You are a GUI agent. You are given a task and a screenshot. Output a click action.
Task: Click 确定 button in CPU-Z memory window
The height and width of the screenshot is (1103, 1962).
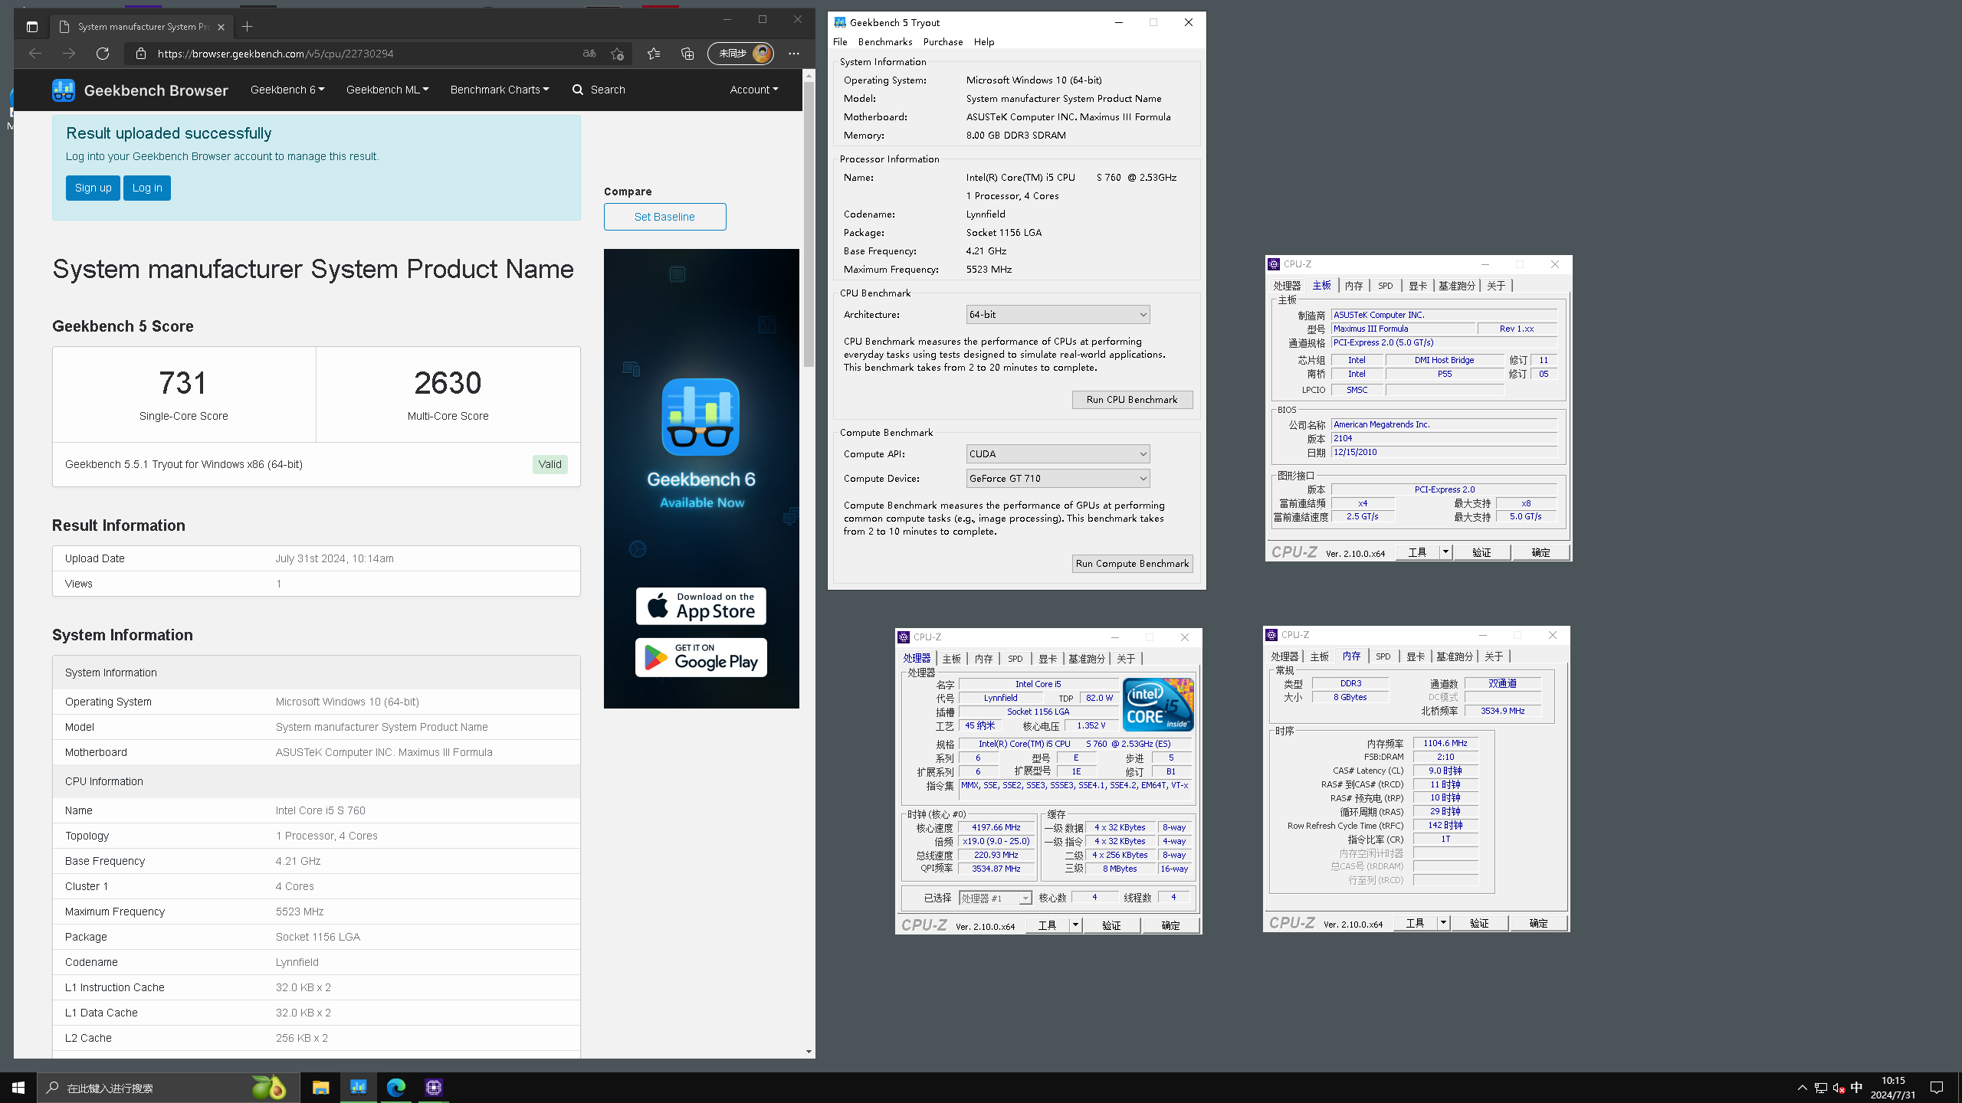(x=1538, y=923)
